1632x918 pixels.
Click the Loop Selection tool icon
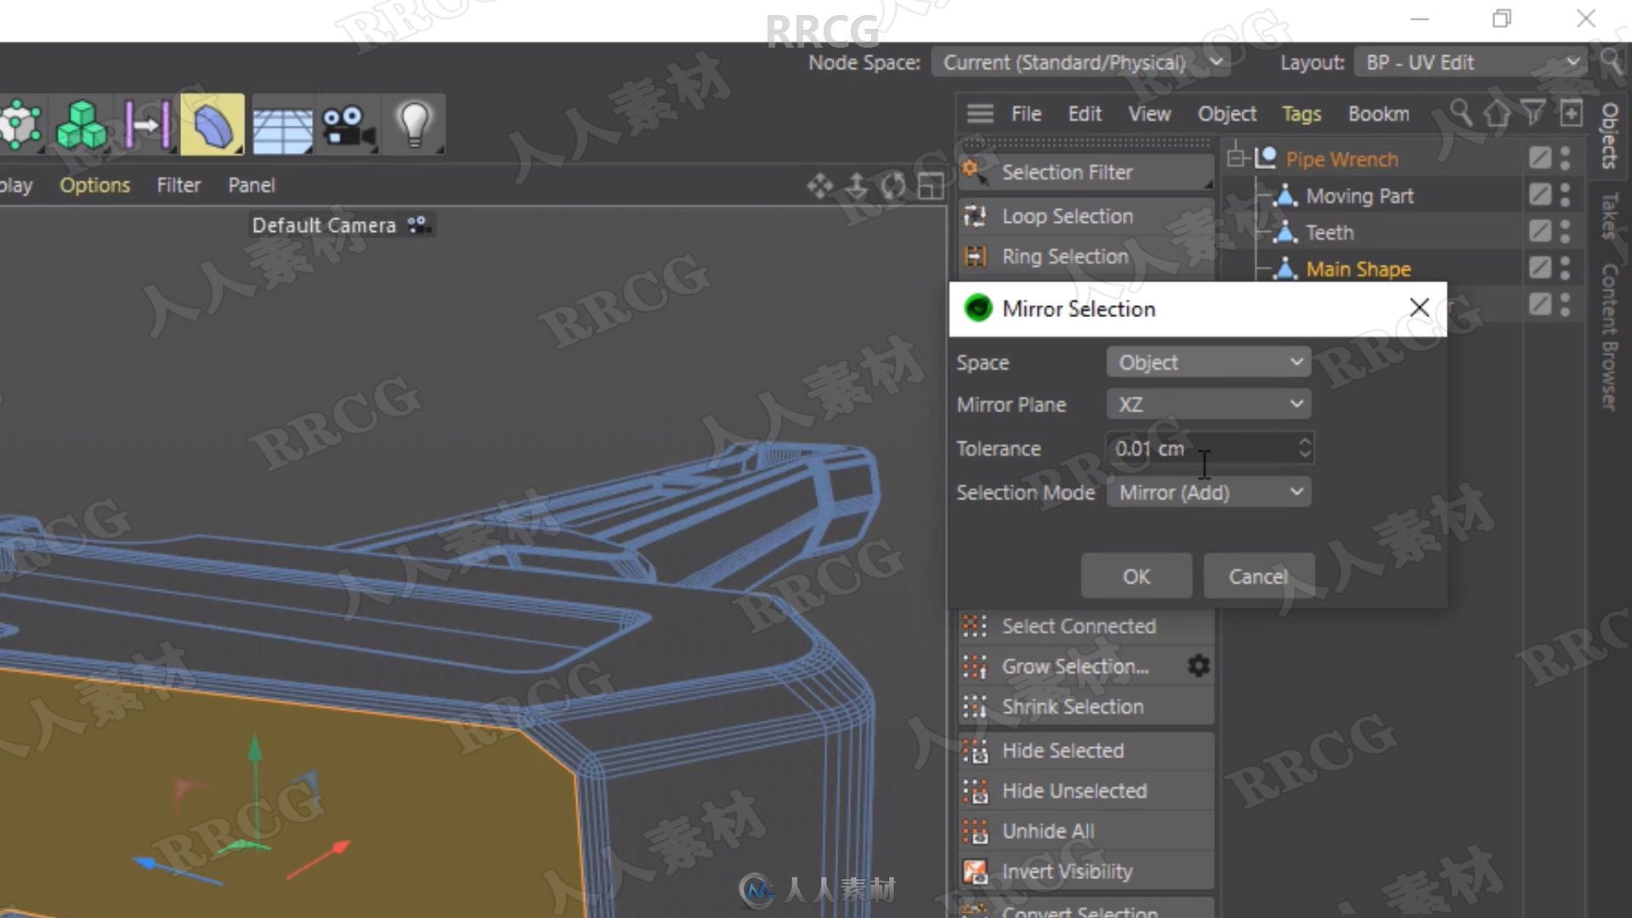coord(973,215)
